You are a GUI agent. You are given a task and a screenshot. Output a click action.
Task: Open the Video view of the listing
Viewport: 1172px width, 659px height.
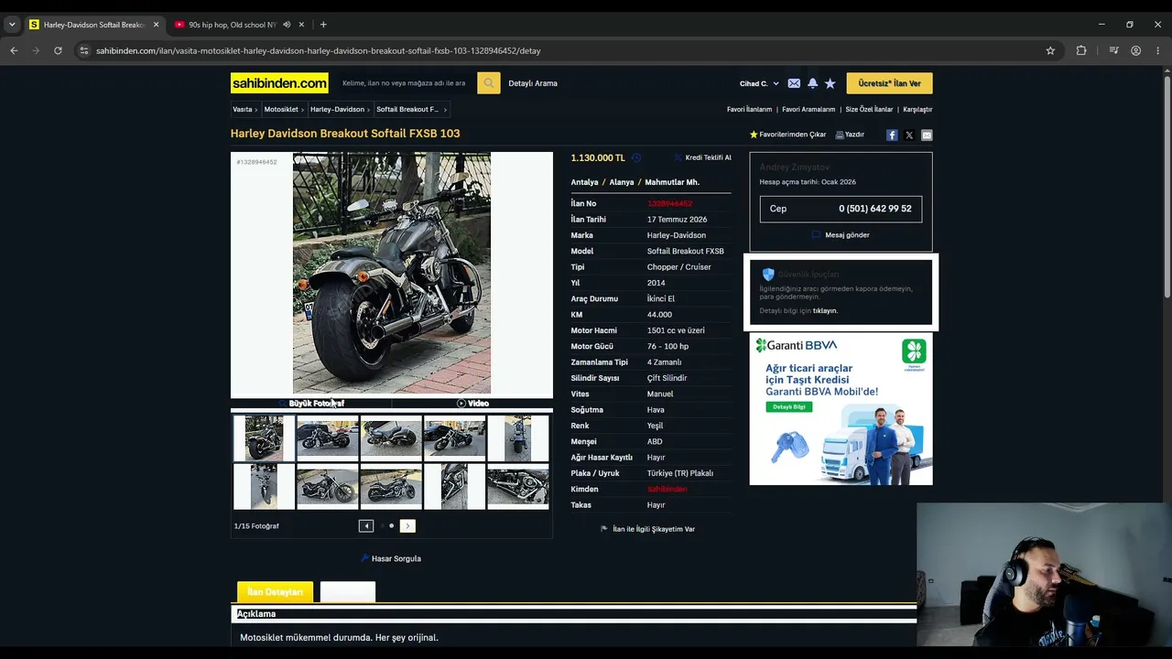[x=472, y=404]
